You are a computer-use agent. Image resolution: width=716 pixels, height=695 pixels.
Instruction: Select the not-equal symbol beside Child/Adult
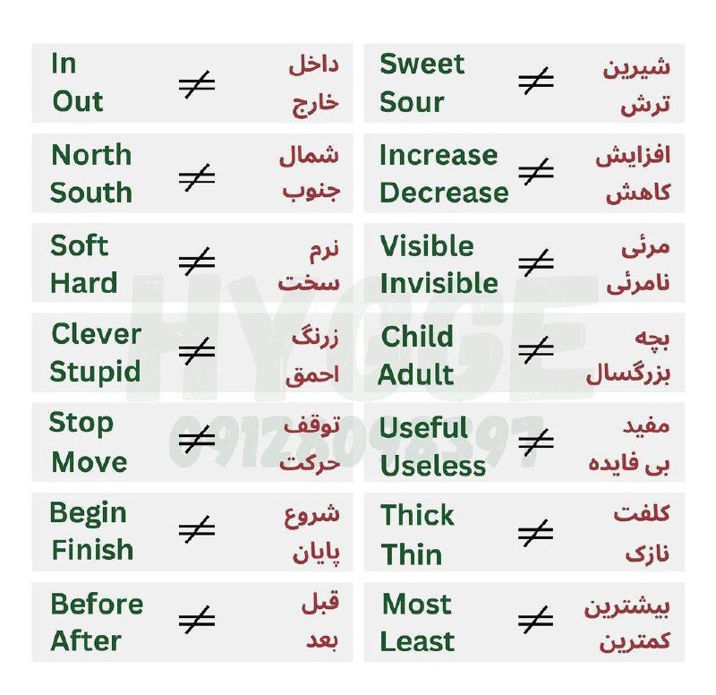536,350
